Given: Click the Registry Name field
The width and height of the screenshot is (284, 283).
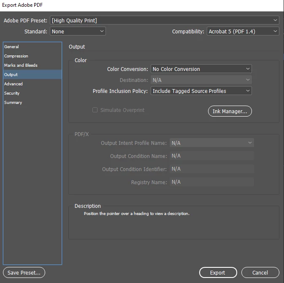Looking at the screenshot, I should (x=211, y=182).
